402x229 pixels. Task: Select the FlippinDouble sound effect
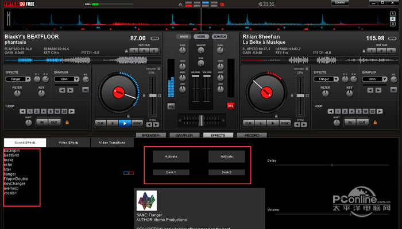[x=16, y=179]
